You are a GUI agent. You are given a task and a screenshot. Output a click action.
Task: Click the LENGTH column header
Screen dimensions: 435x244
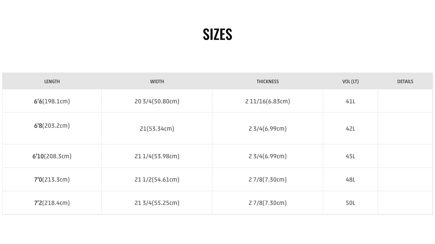[x=52, y=82]
